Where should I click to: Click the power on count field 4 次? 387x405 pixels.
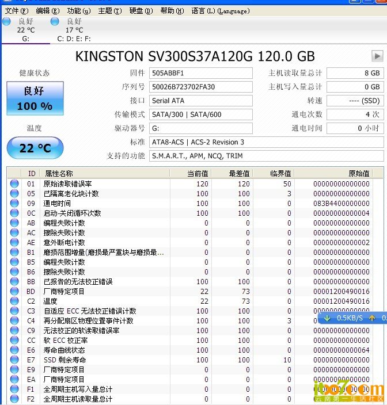355,114
